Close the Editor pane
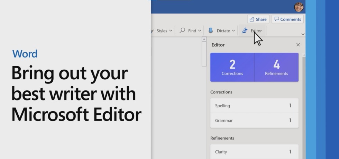This screenshot has width=339, height=159. click(x=298, y=45)
